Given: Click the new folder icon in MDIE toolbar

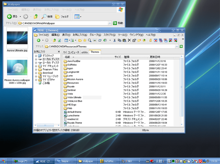Looking at the screenshot, I should (139, 40).
